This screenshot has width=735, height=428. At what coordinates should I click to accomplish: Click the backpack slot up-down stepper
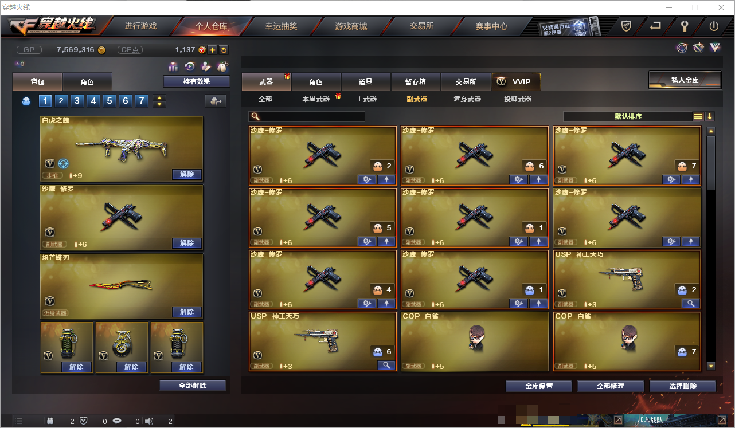point(160,101)
